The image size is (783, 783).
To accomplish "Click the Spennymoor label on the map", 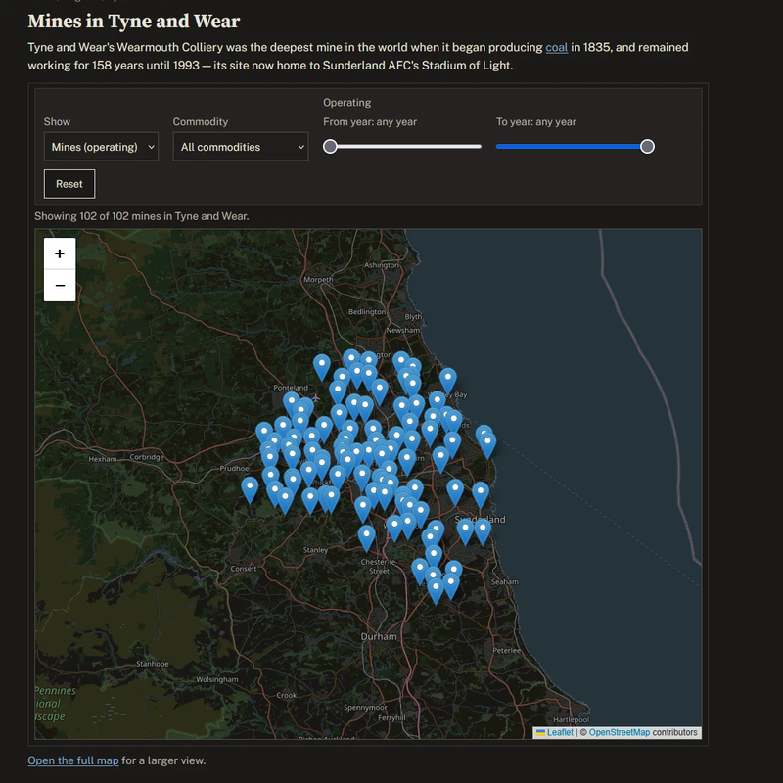I will [365, 707].
